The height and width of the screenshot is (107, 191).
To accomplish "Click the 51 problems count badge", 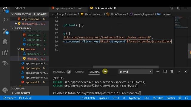I will 69,72.
